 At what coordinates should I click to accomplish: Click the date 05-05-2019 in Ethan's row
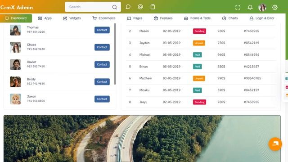[171, 67]
